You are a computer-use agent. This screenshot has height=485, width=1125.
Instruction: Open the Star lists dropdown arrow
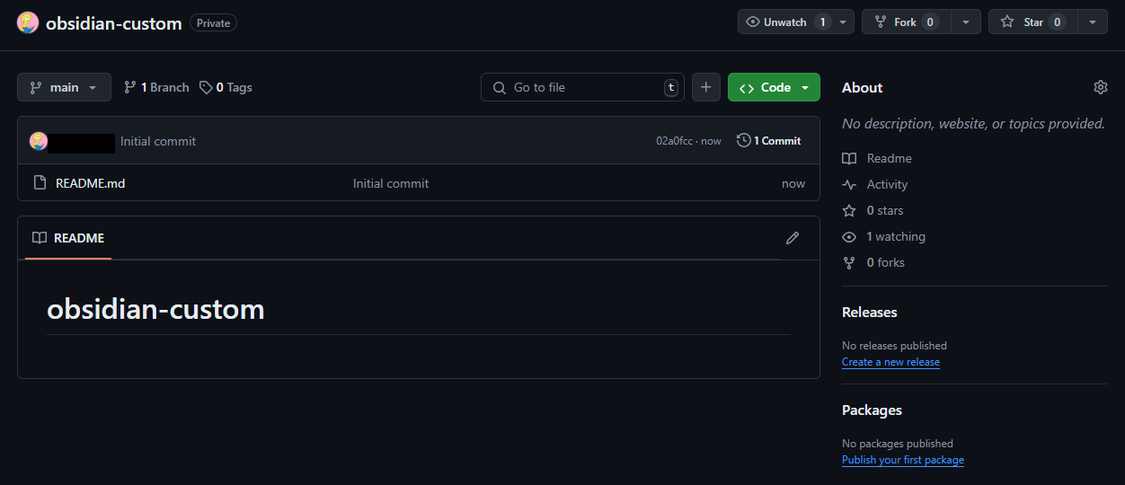point(1093,22)
